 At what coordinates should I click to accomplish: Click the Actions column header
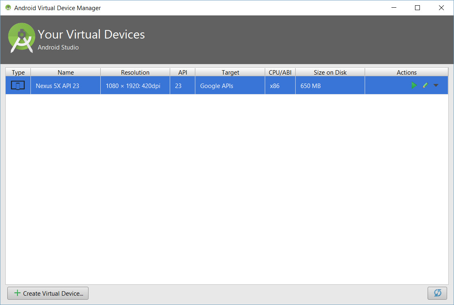(406, 72)
